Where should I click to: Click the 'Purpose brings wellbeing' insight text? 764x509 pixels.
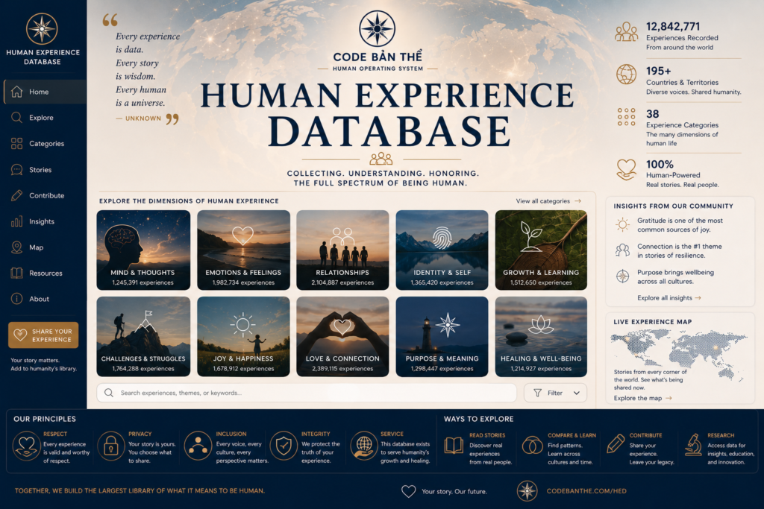675,277
